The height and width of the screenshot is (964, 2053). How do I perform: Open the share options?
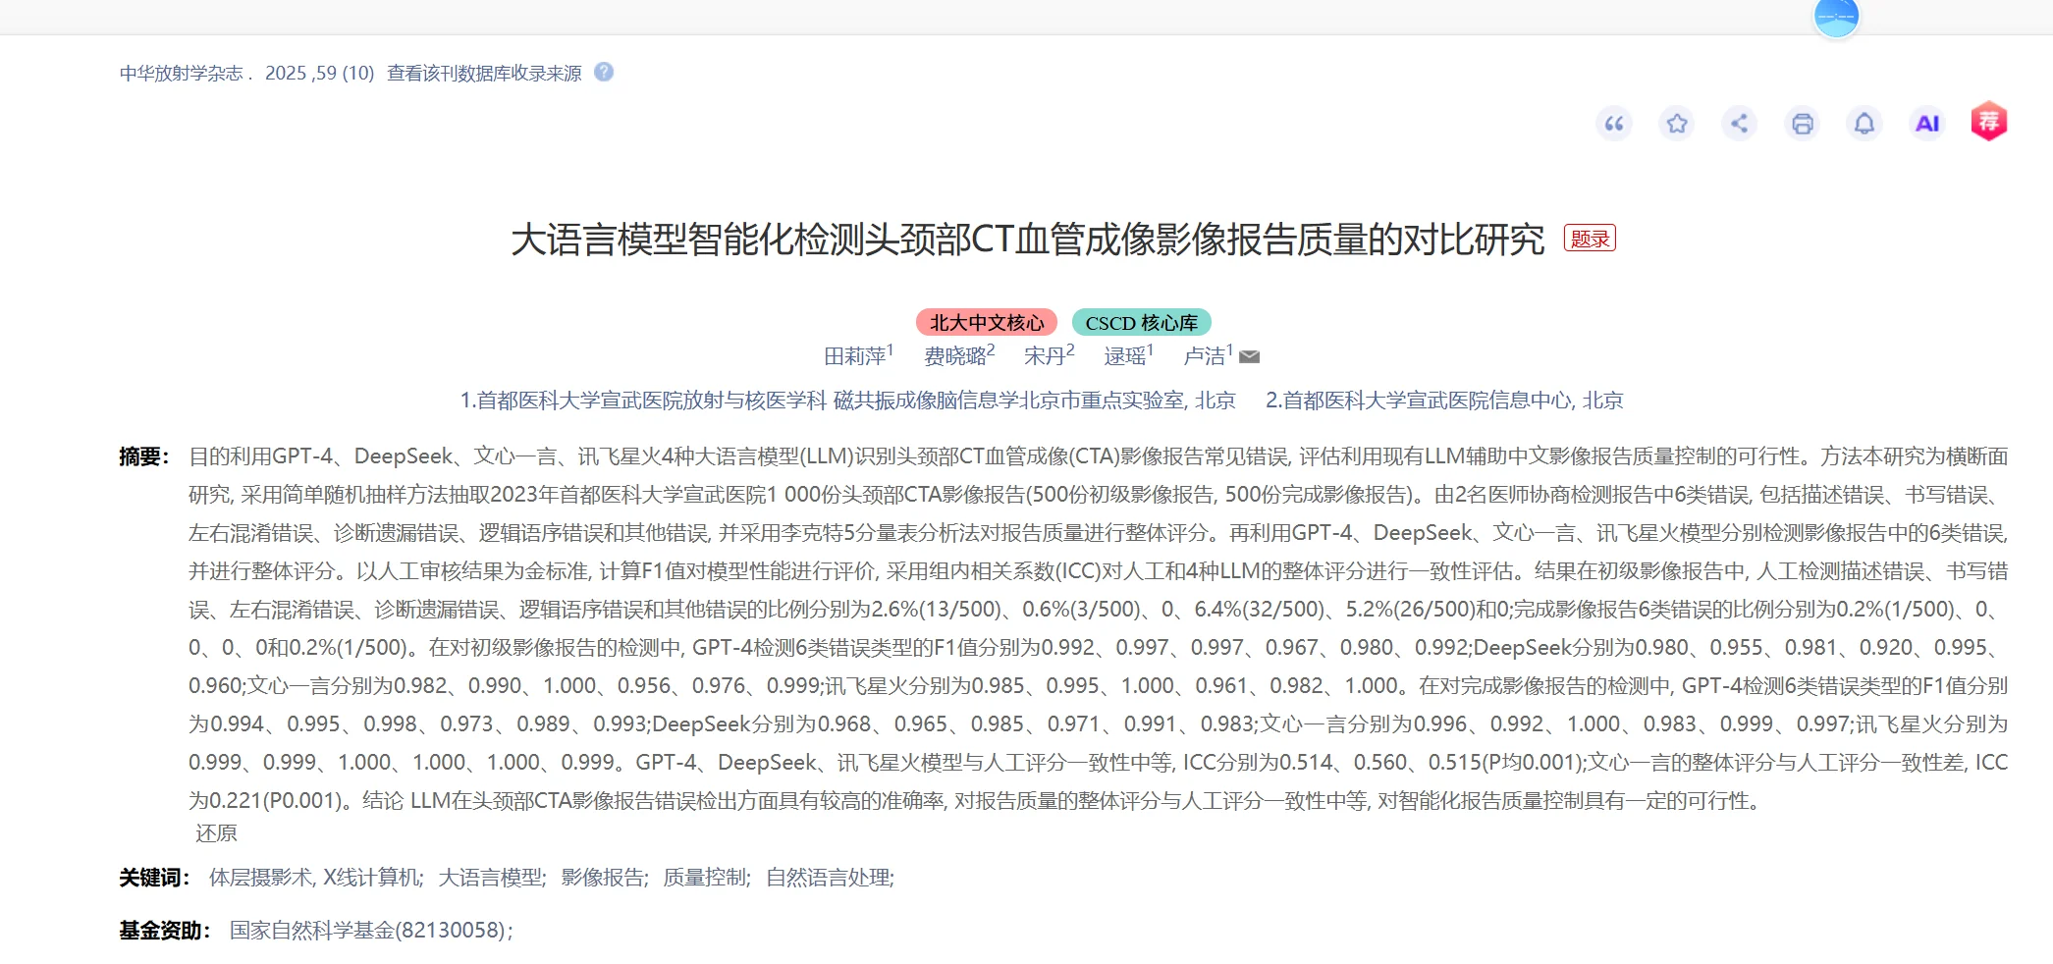coord(1740,124)
